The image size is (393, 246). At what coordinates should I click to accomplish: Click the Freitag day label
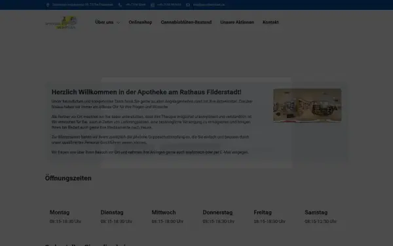(263, 213)
